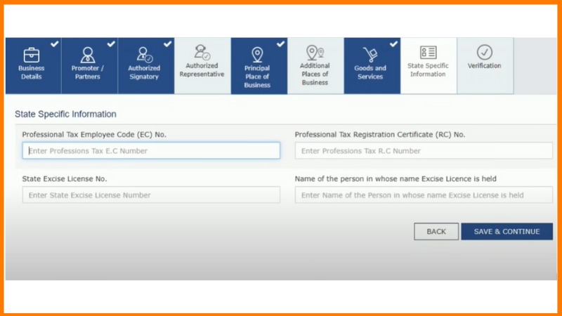This screenshot has height=316, width=562.
Task: Select the Authorized Representative headset icon
Action: point(202,52)
